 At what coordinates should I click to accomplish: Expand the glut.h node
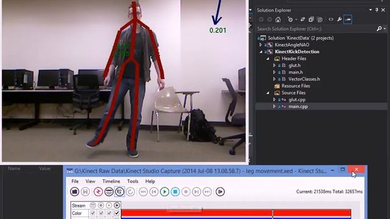pos(274,65)
